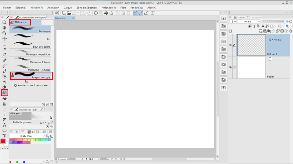Viewport: 293px width, 164px height.
Task: Click the Redo arrow
Action: [x=89, y=13]
